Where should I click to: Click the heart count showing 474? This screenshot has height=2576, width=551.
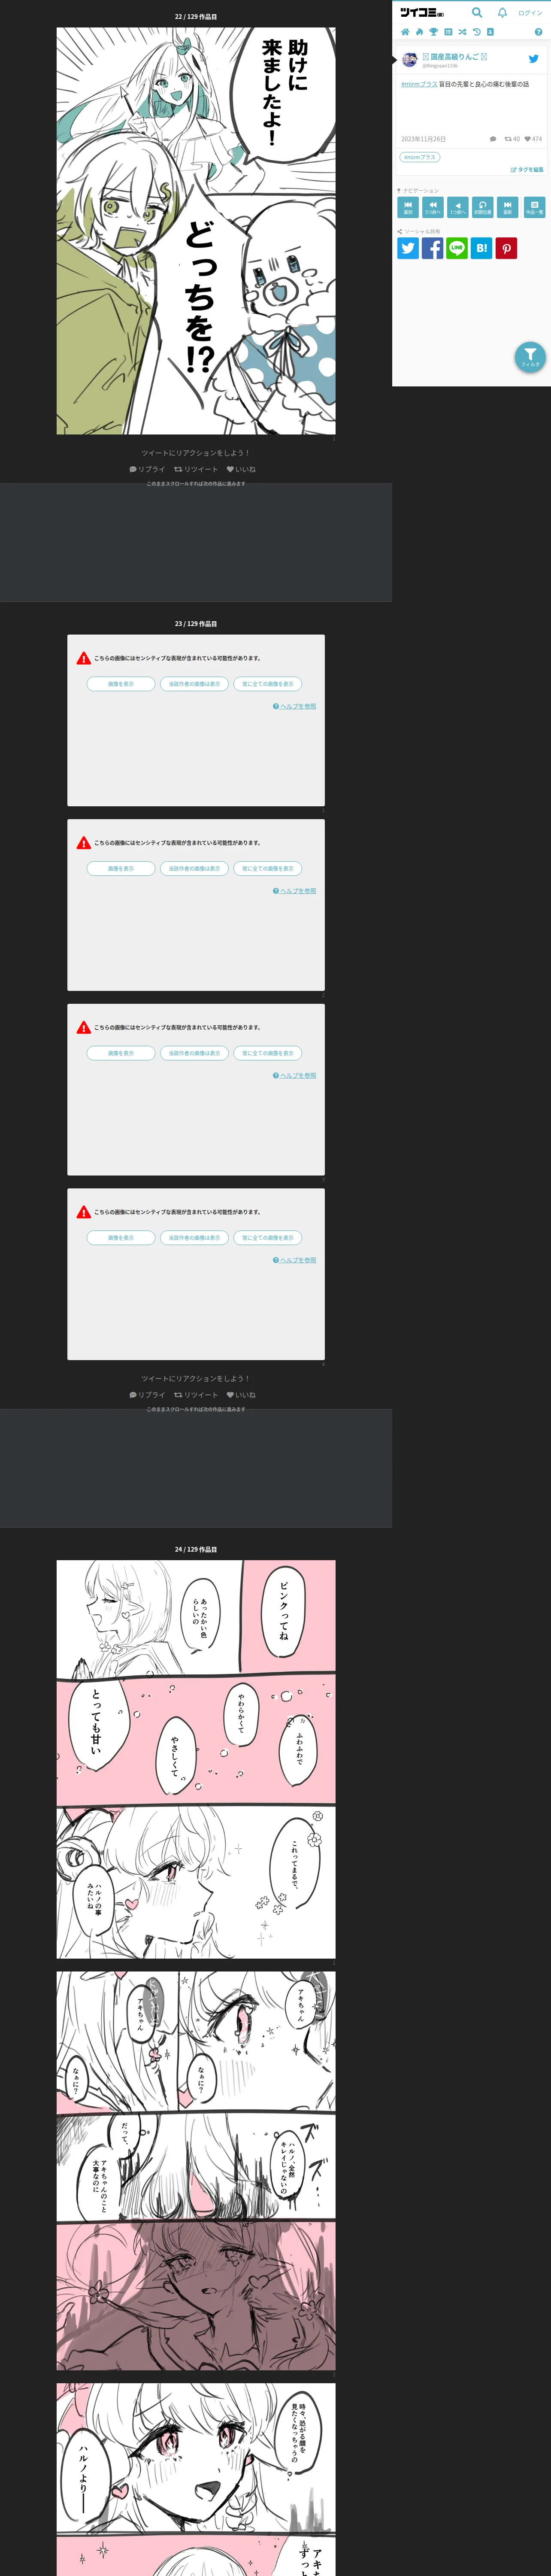[x=533, y=139]
